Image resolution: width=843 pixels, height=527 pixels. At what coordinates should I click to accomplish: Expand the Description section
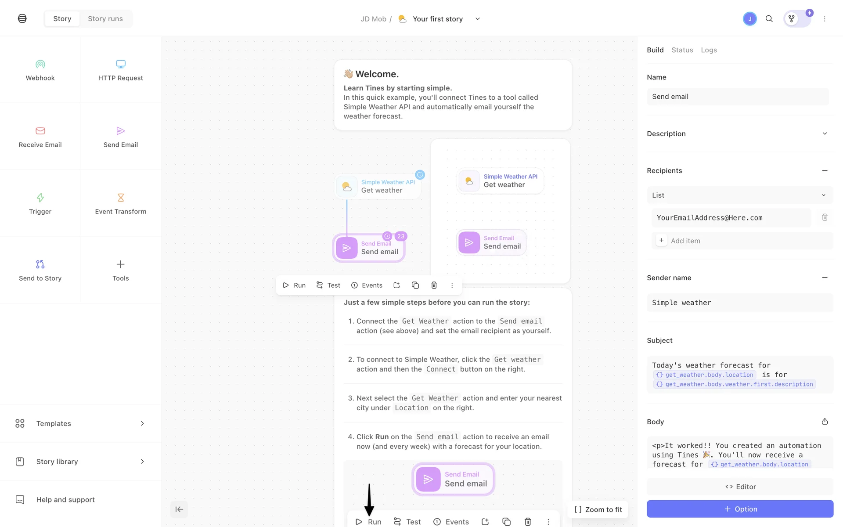(x=825, y=134)
